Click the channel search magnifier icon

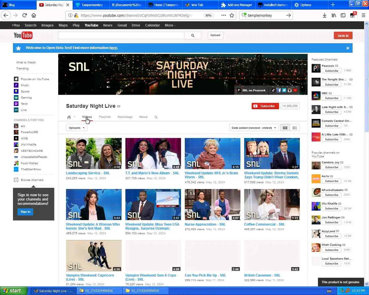pyautogui.click(x=156, y=117)
